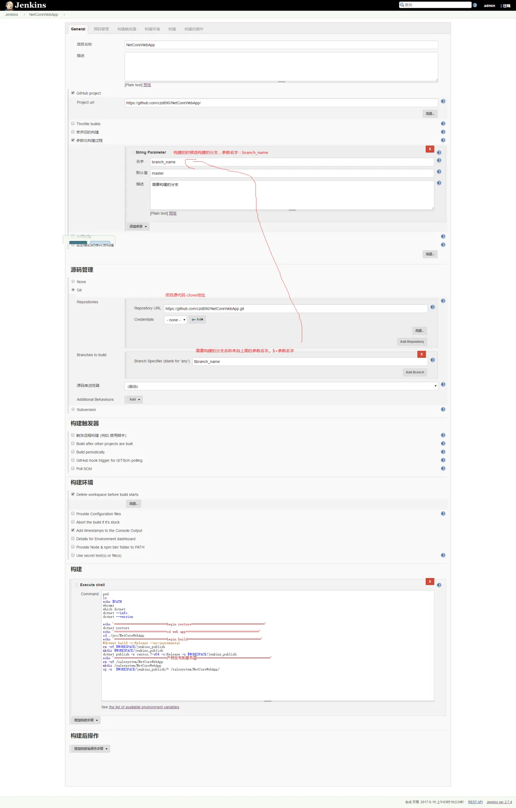The width and height of the screenshot is (516, 808).
Task: Open help for 丢弃旧的构建 option
Action: (x=443, y=132)
